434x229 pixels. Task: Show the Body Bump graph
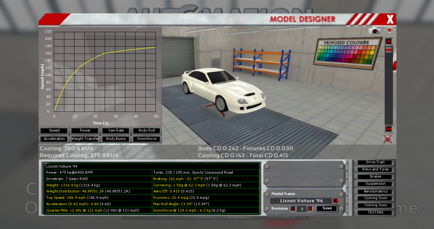point(116,139)
